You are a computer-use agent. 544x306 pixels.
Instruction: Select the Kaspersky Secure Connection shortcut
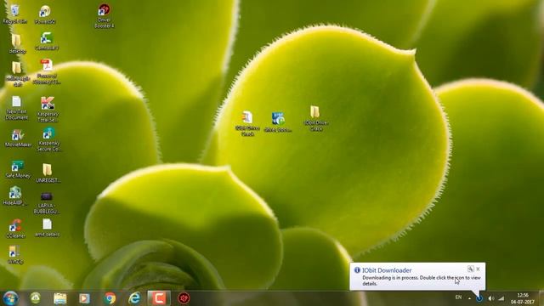49,139
